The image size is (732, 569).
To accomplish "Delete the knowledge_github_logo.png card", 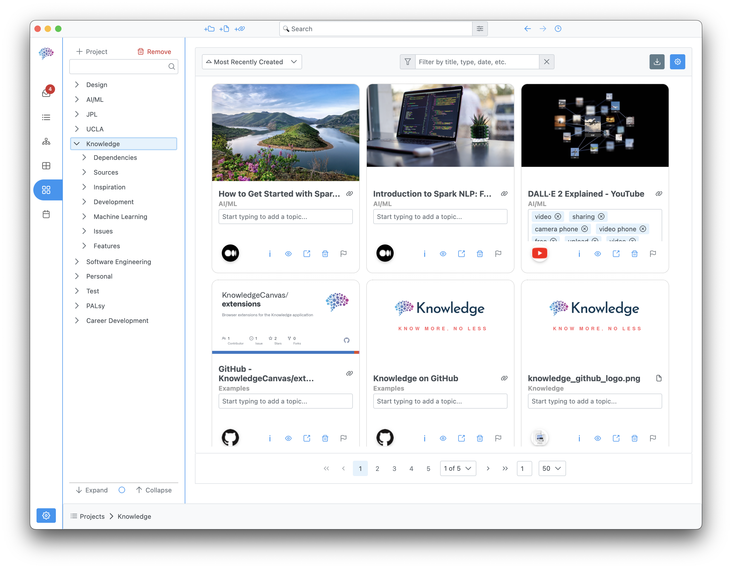I will click(x=634, y=438).
